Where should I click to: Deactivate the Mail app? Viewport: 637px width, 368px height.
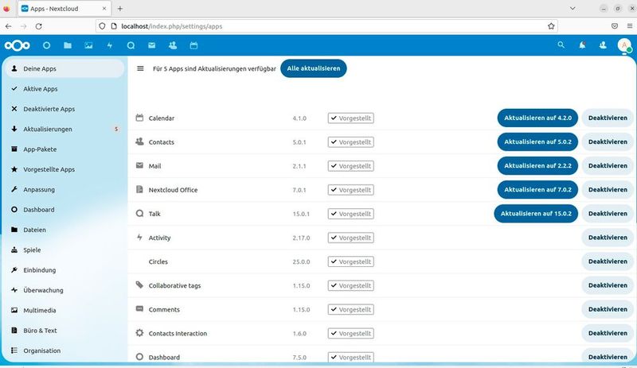(608, 165)
